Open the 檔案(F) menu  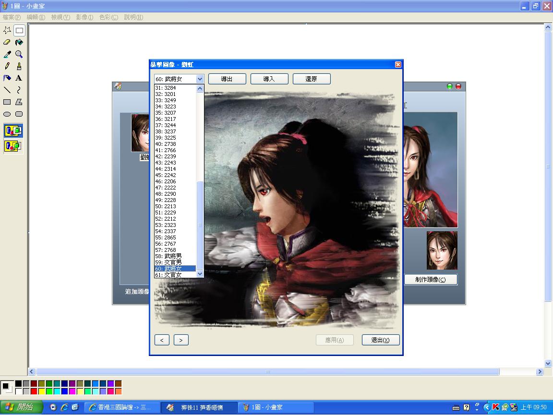click(x=12, y=17)
